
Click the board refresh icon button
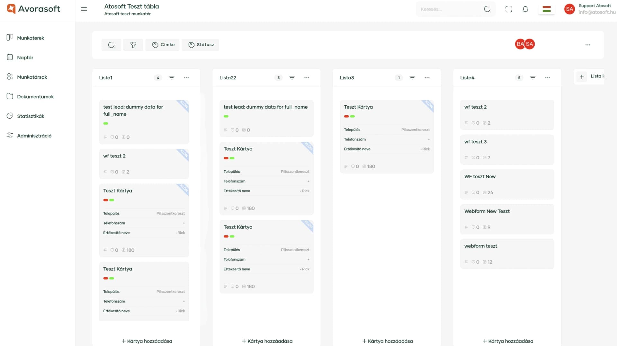tap(112, 45)
